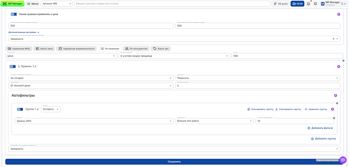The height and width of the screenshot is (167, 349).
Task: Click the smiley feedback icon in header
Action: (308, 4)
